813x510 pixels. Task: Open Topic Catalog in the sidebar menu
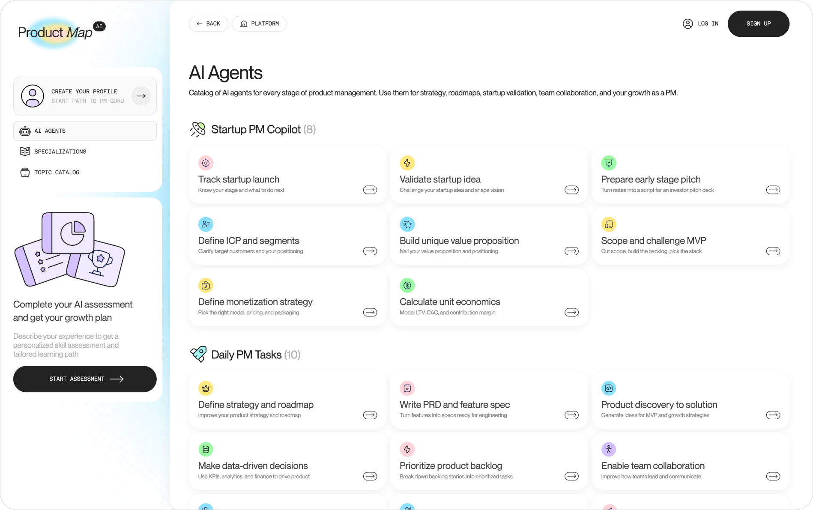[x=85, y=172]
